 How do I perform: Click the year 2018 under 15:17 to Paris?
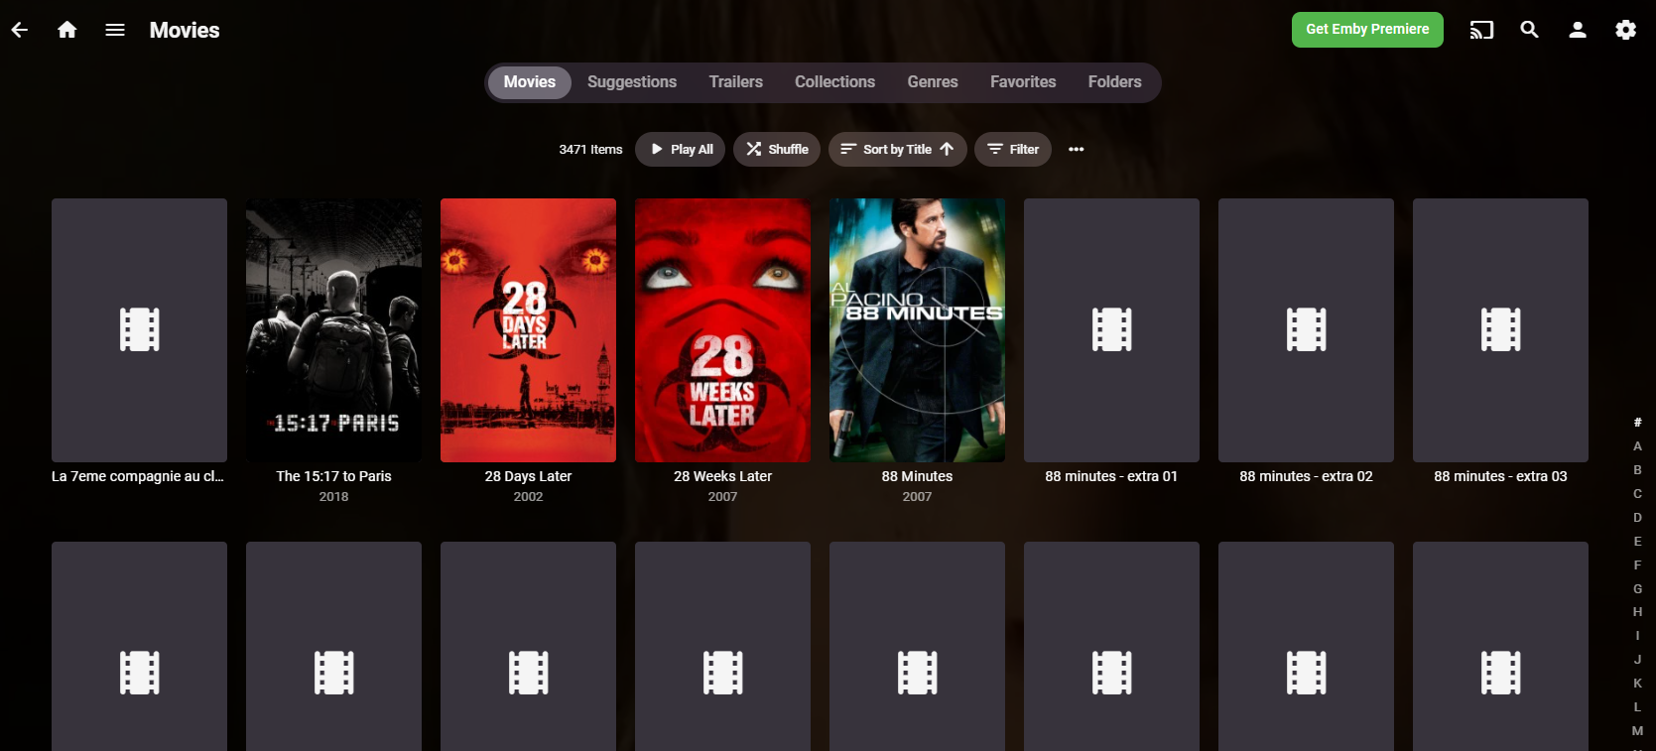coord(333,497)
